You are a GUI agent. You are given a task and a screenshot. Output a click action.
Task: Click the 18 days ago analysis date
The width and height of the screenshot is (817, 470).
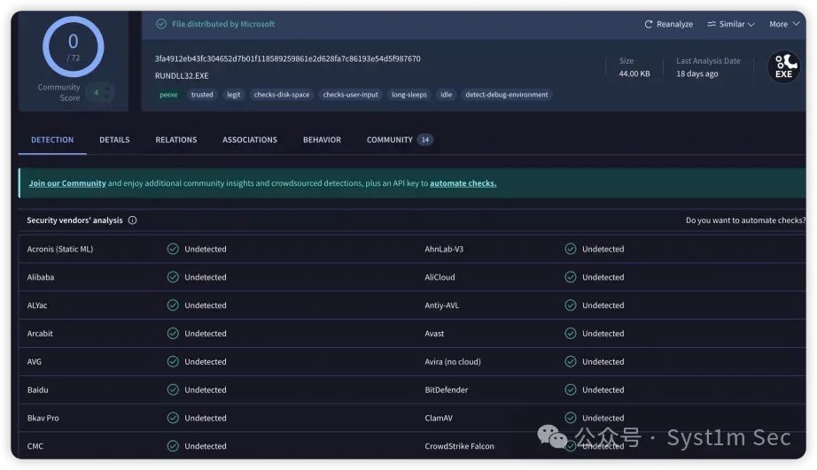tap(697, 74)
